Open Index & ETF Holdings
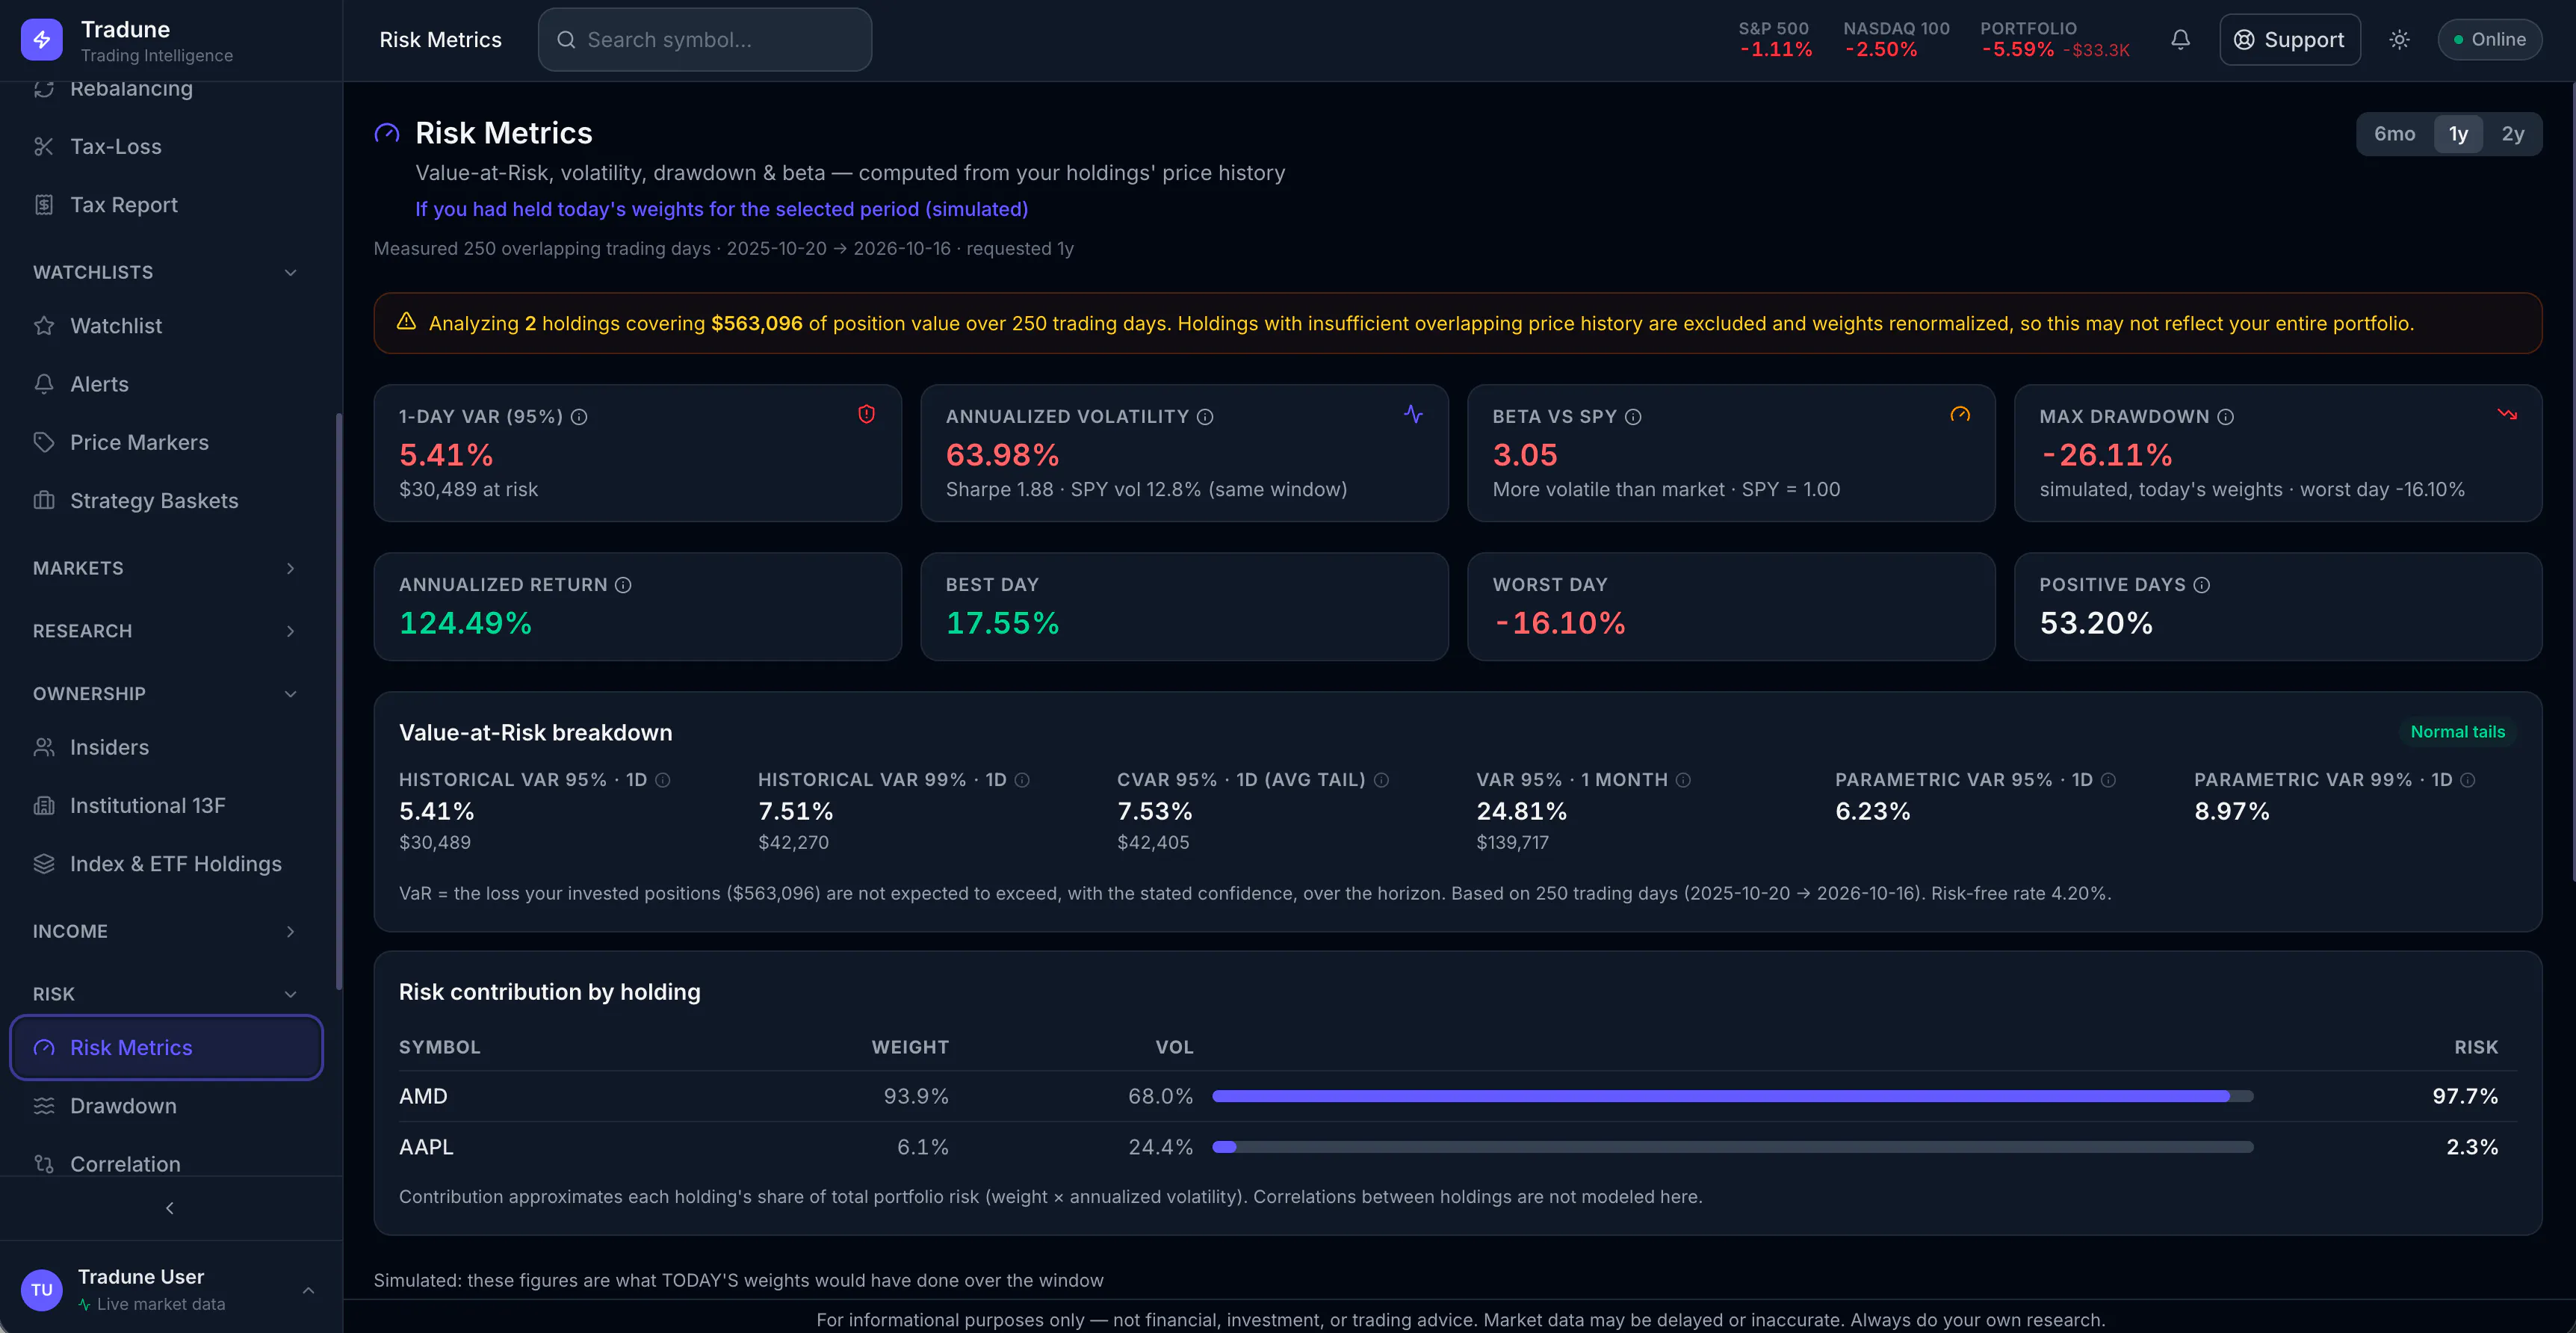2576x1333 pixels. [x=166, y=864]
